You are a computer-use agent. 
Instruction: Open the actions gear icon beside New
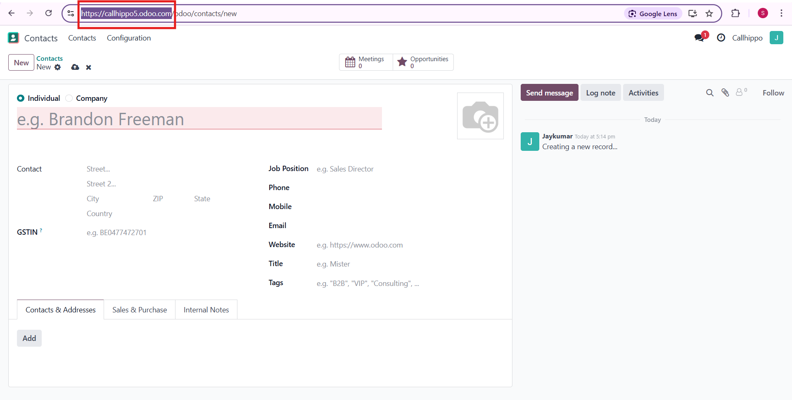tap(57, 67)
